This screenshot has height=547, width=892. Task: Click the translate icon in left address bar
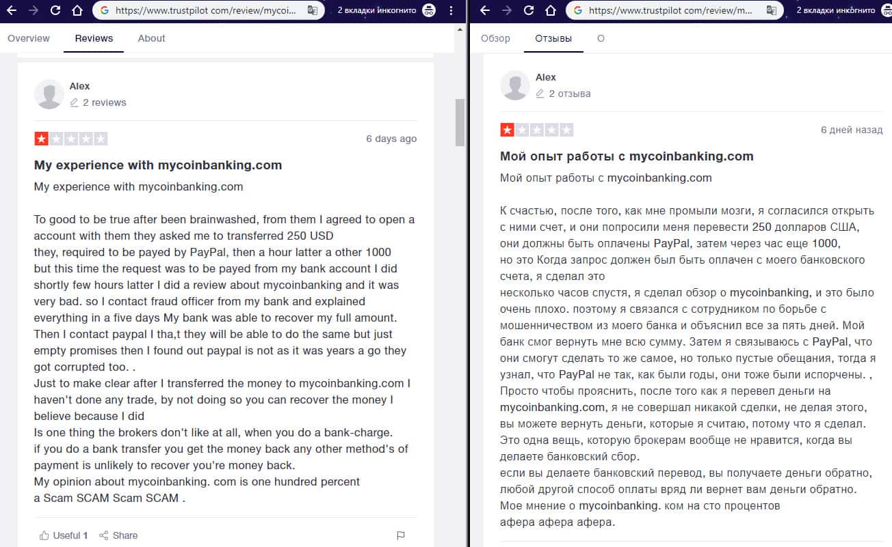(312, 11)
